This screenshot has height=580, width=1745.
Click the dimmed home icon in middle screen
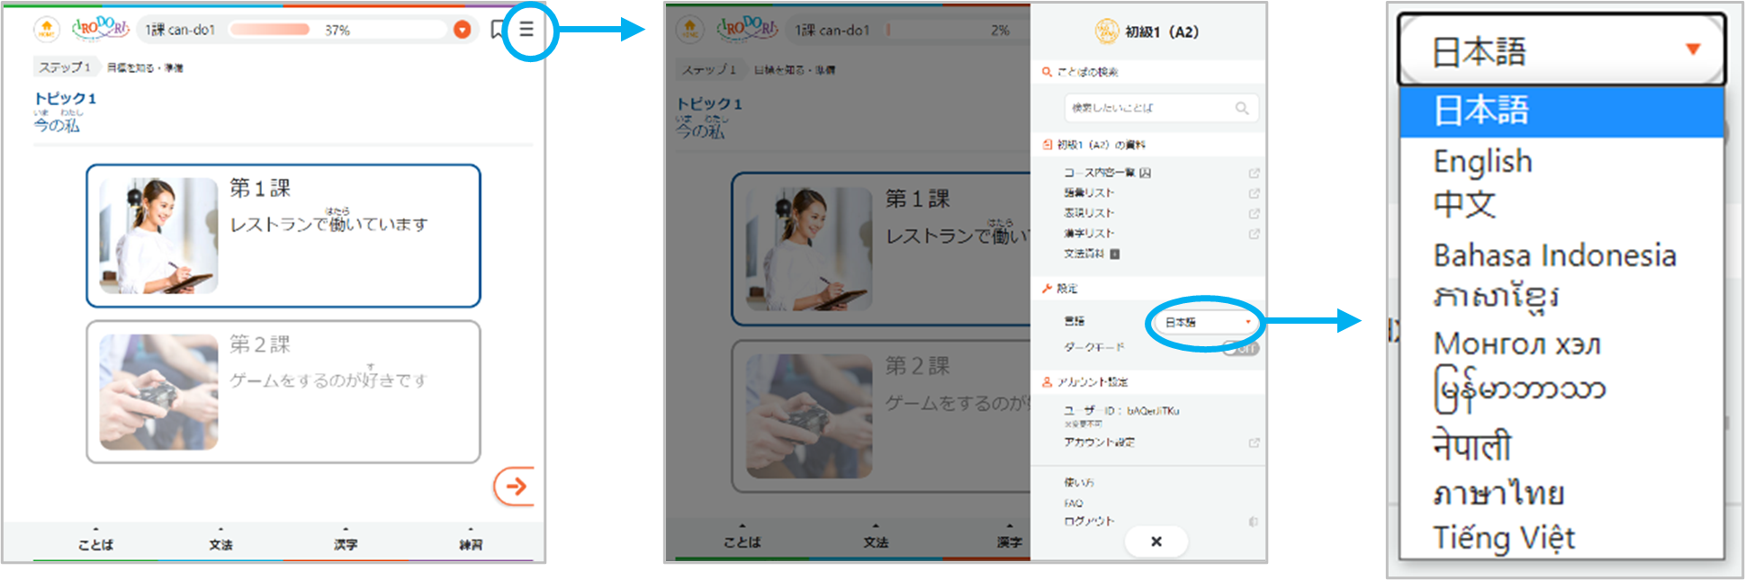pos(689,29)
